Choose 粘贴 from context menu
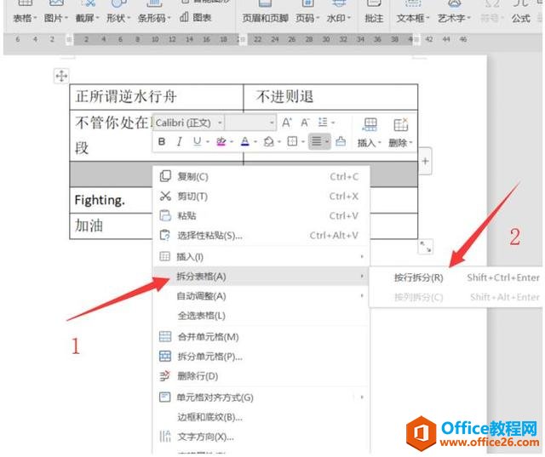 (261, 215)
